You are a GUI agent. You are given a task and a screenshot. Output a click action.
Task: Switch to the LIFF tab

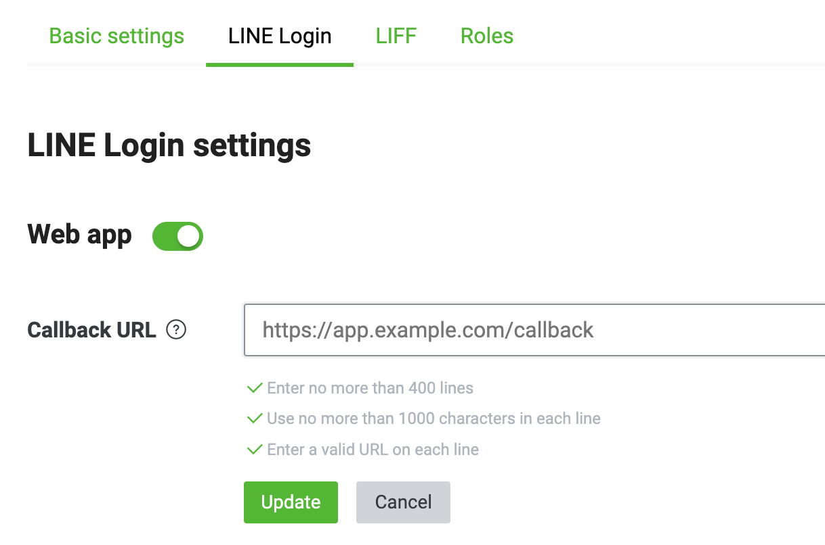[396, 36]
